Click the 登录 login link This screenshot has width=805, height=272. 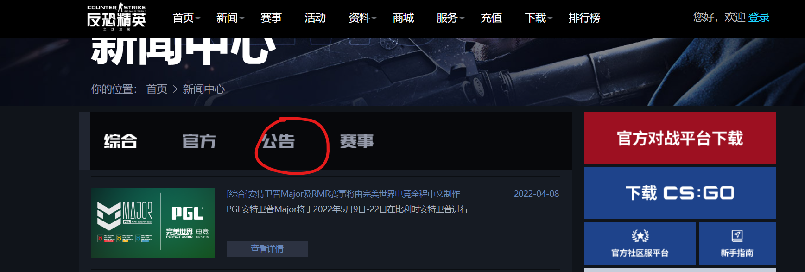pyautogui.click(x=759, y=18)
